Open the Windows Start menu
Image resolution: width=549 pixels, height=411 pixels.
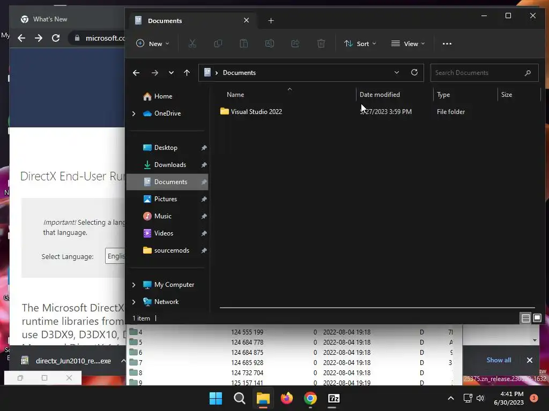tap(216, 398)
